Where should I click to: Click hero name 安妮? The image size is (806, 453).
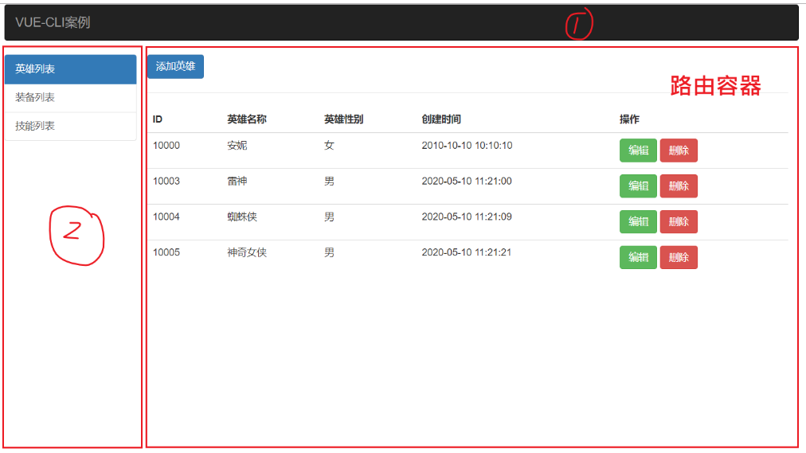(x=237, y=146)
